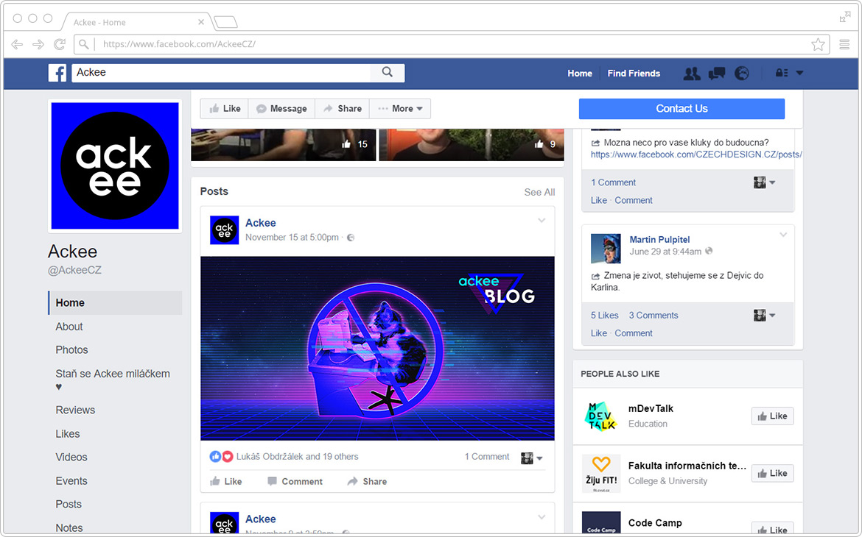Viewport: 862px width, 537px height.
Task: Open commenting-as dropdown beside 1 Comment link
Action: (x=764, y=182)
